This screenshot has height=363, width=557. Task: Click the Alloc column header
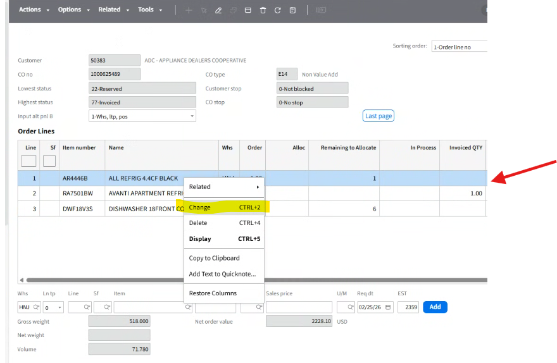[x=299, y=147]
